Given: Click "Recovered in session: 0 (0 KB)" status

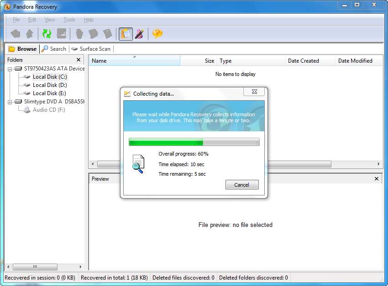Looking at the screenshot, I should point(40,278).
